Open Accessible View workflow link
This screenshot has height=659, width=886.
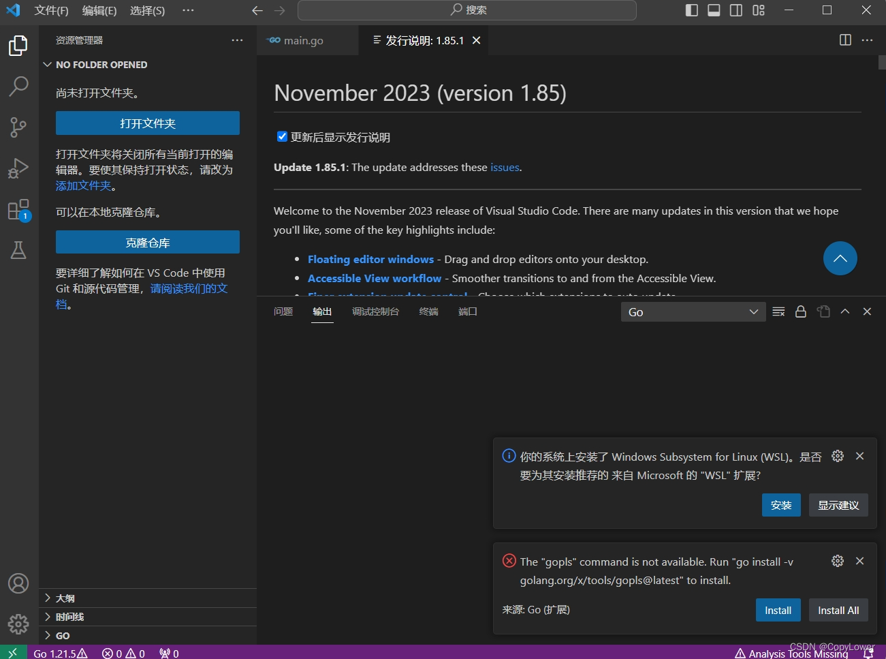pos(375,278)
